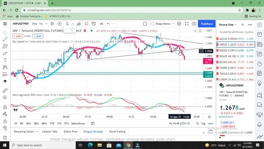
Task: Open the XRPUSDTPERP symbol search
Action: coord(21,24)
